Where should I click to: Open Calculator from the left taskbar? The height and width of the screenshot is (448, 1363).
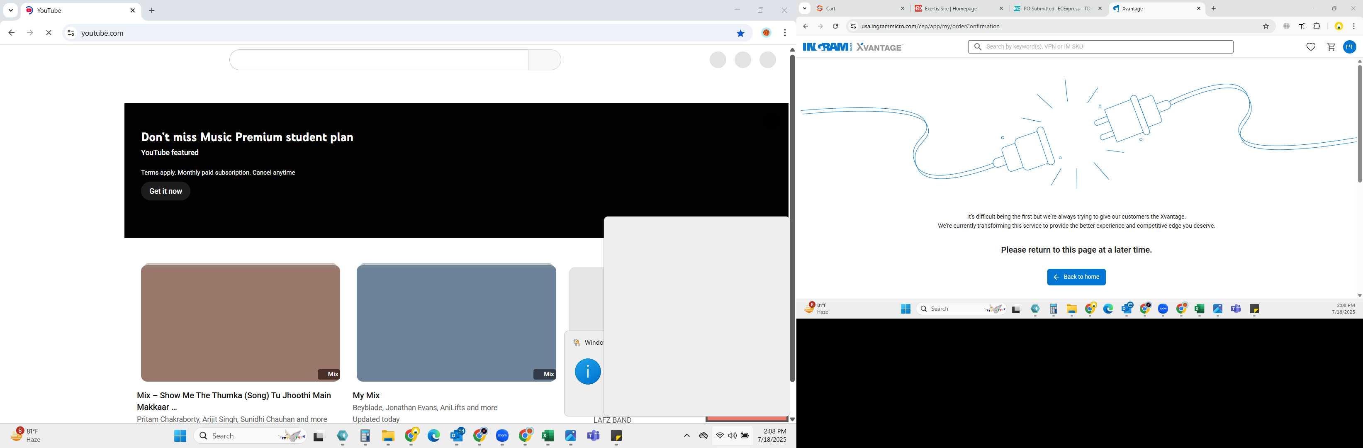tap(365, 436)
